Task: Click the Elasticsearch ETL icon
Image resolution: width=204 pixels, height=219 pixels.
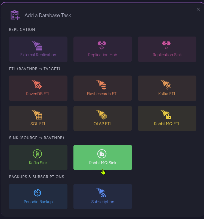Action: 101,85
